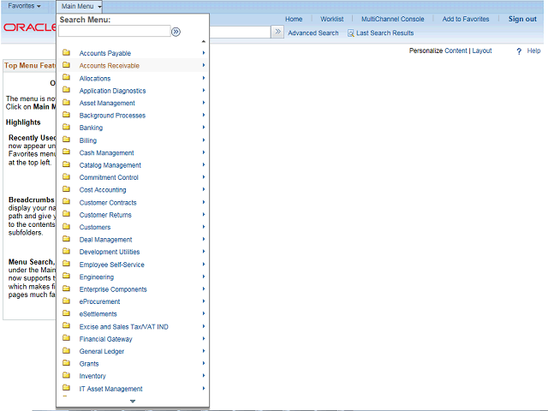548x411 pixels.
Task: Click the header search go arrow button
Action: click(x=277, y=32)
